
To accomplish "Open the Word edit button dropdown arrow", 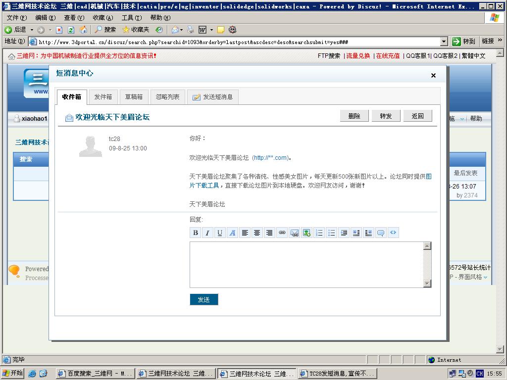I will tap(211, 30).
